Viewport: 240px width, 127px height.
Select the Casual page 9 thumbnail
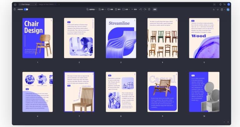(x=162, y=92)
